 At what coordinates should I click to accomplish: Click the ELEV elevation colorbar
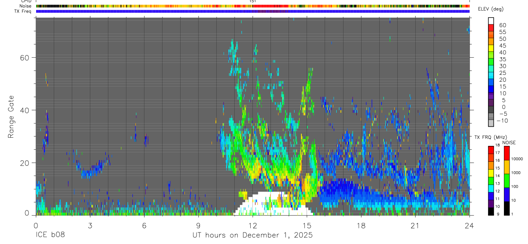tap(491, 72)
